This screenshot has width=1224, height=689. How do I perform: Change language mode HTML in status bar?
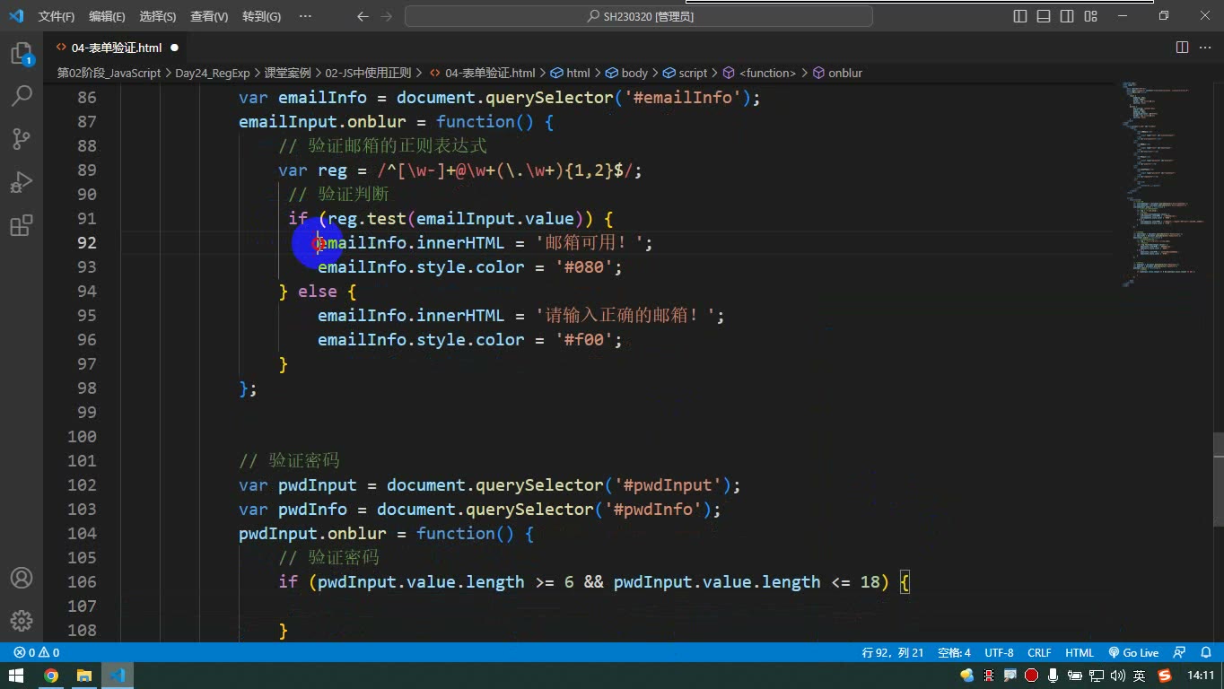1080,653
